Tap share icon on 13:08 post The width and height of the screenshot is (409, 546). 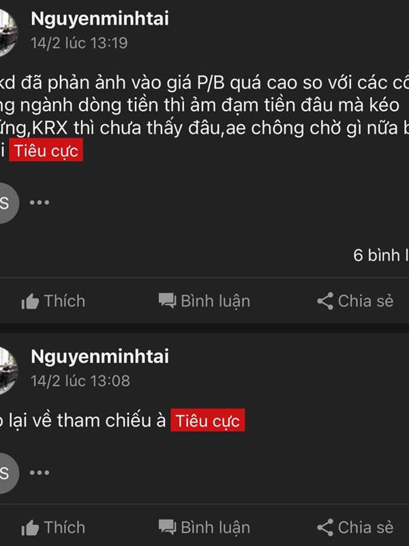pyautogui.click(x=325, y=528)
